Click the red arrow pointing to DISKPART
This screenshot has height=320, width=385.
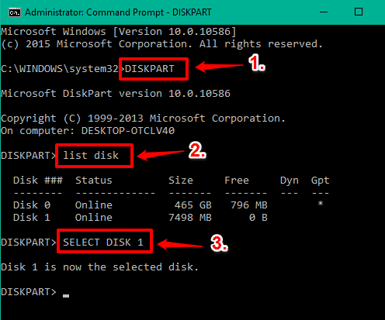point(219,67)
